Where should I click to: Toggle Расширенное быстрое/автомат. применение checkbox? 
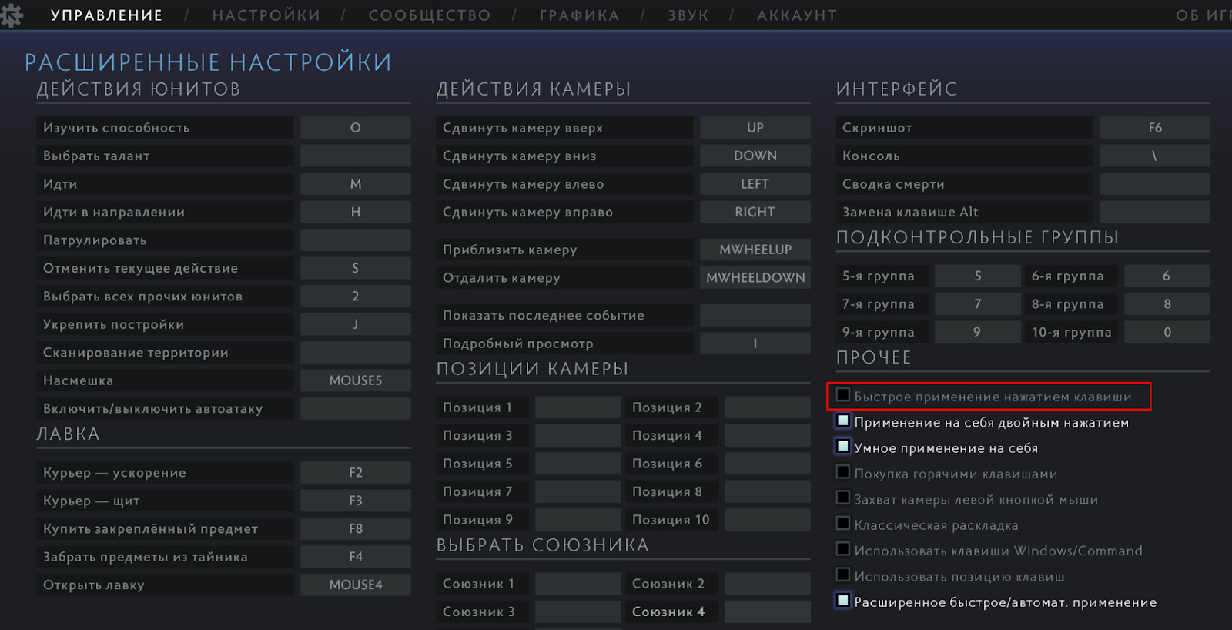(843, 601)
